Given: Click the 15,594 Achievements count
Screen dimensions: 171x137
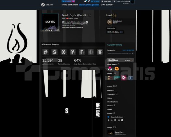Looking at the screenshot, I should pos(48,62).
